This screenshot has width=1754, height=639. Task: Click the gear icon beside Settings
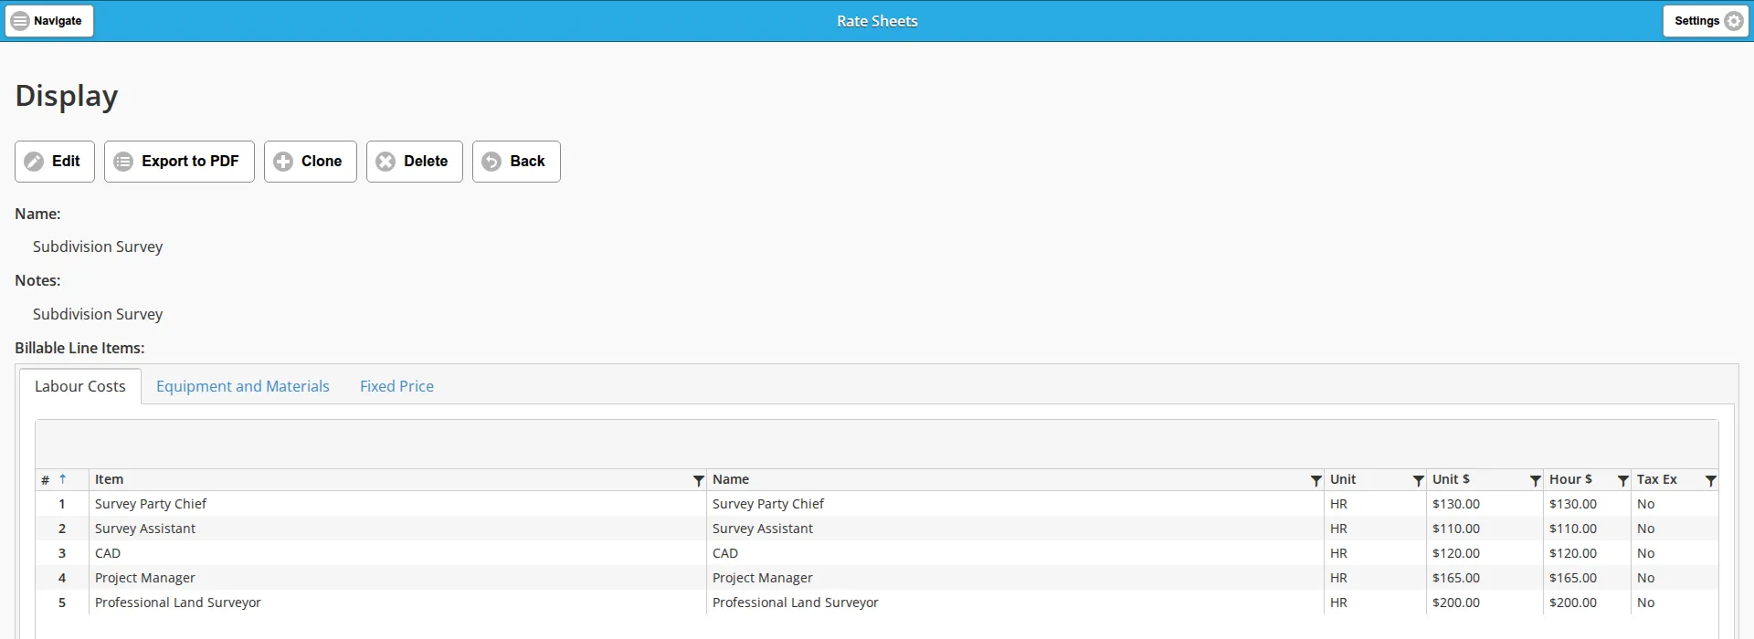click(1734, 21)
